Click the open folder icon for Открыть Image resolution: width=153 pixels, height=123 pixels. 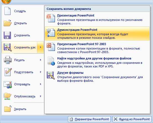7,23
